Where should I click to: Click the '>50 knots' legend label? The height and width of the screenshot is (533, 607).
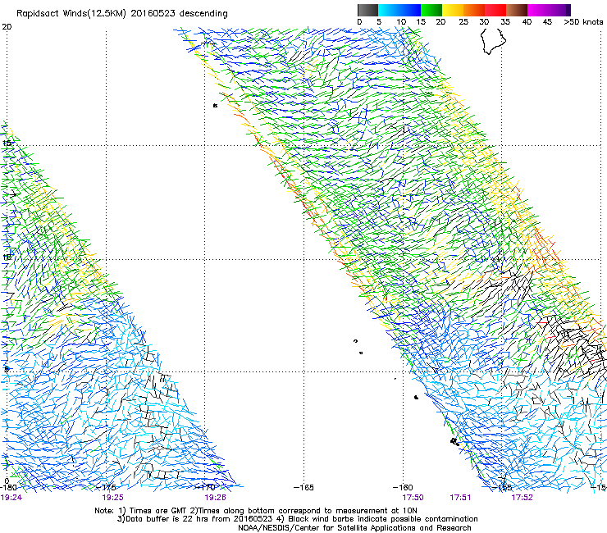coord(583,21)
